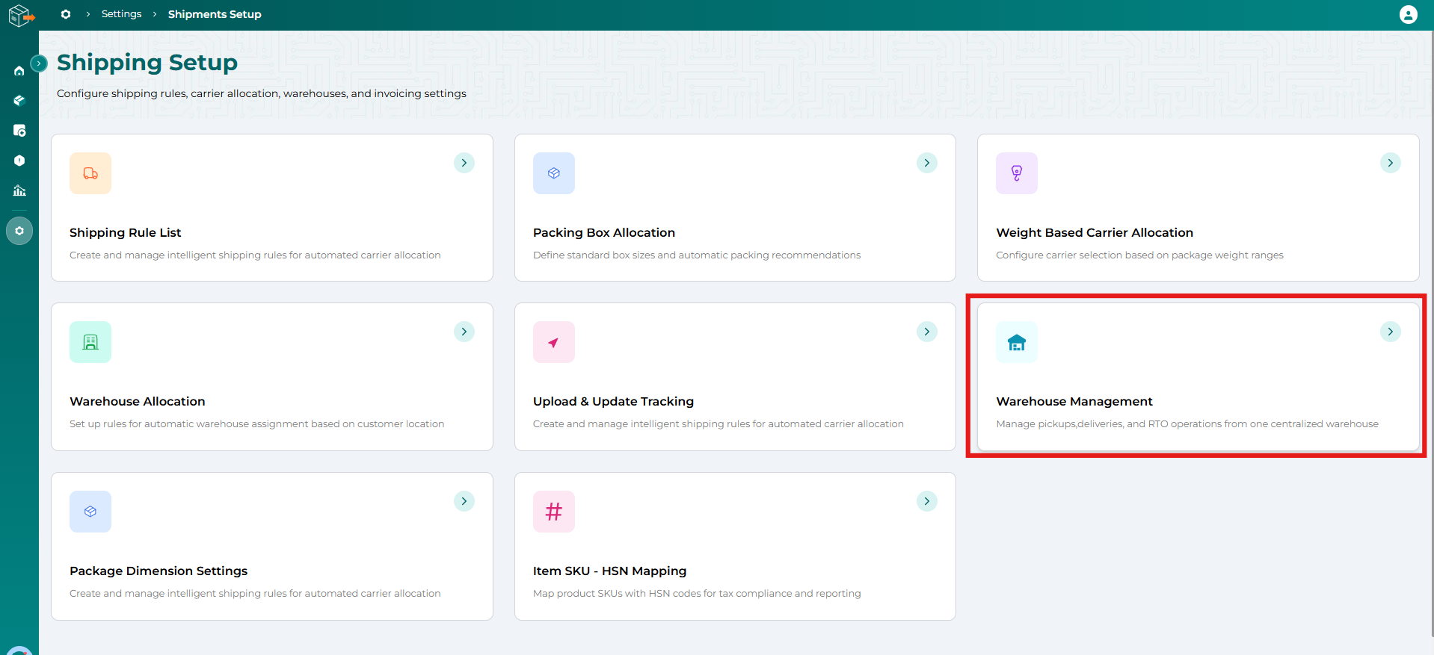Open the Package Dimension Settings card title
This screenshot has width=1434, height=655.
pos(159,571)
